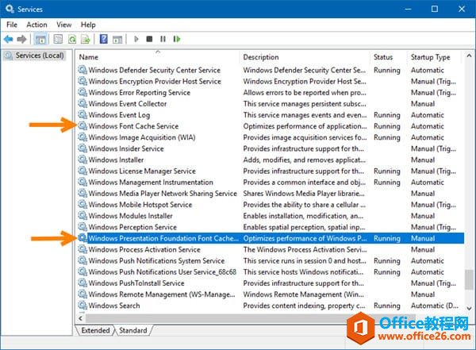Select Windows Process Activation Service row

coord(271,249)
